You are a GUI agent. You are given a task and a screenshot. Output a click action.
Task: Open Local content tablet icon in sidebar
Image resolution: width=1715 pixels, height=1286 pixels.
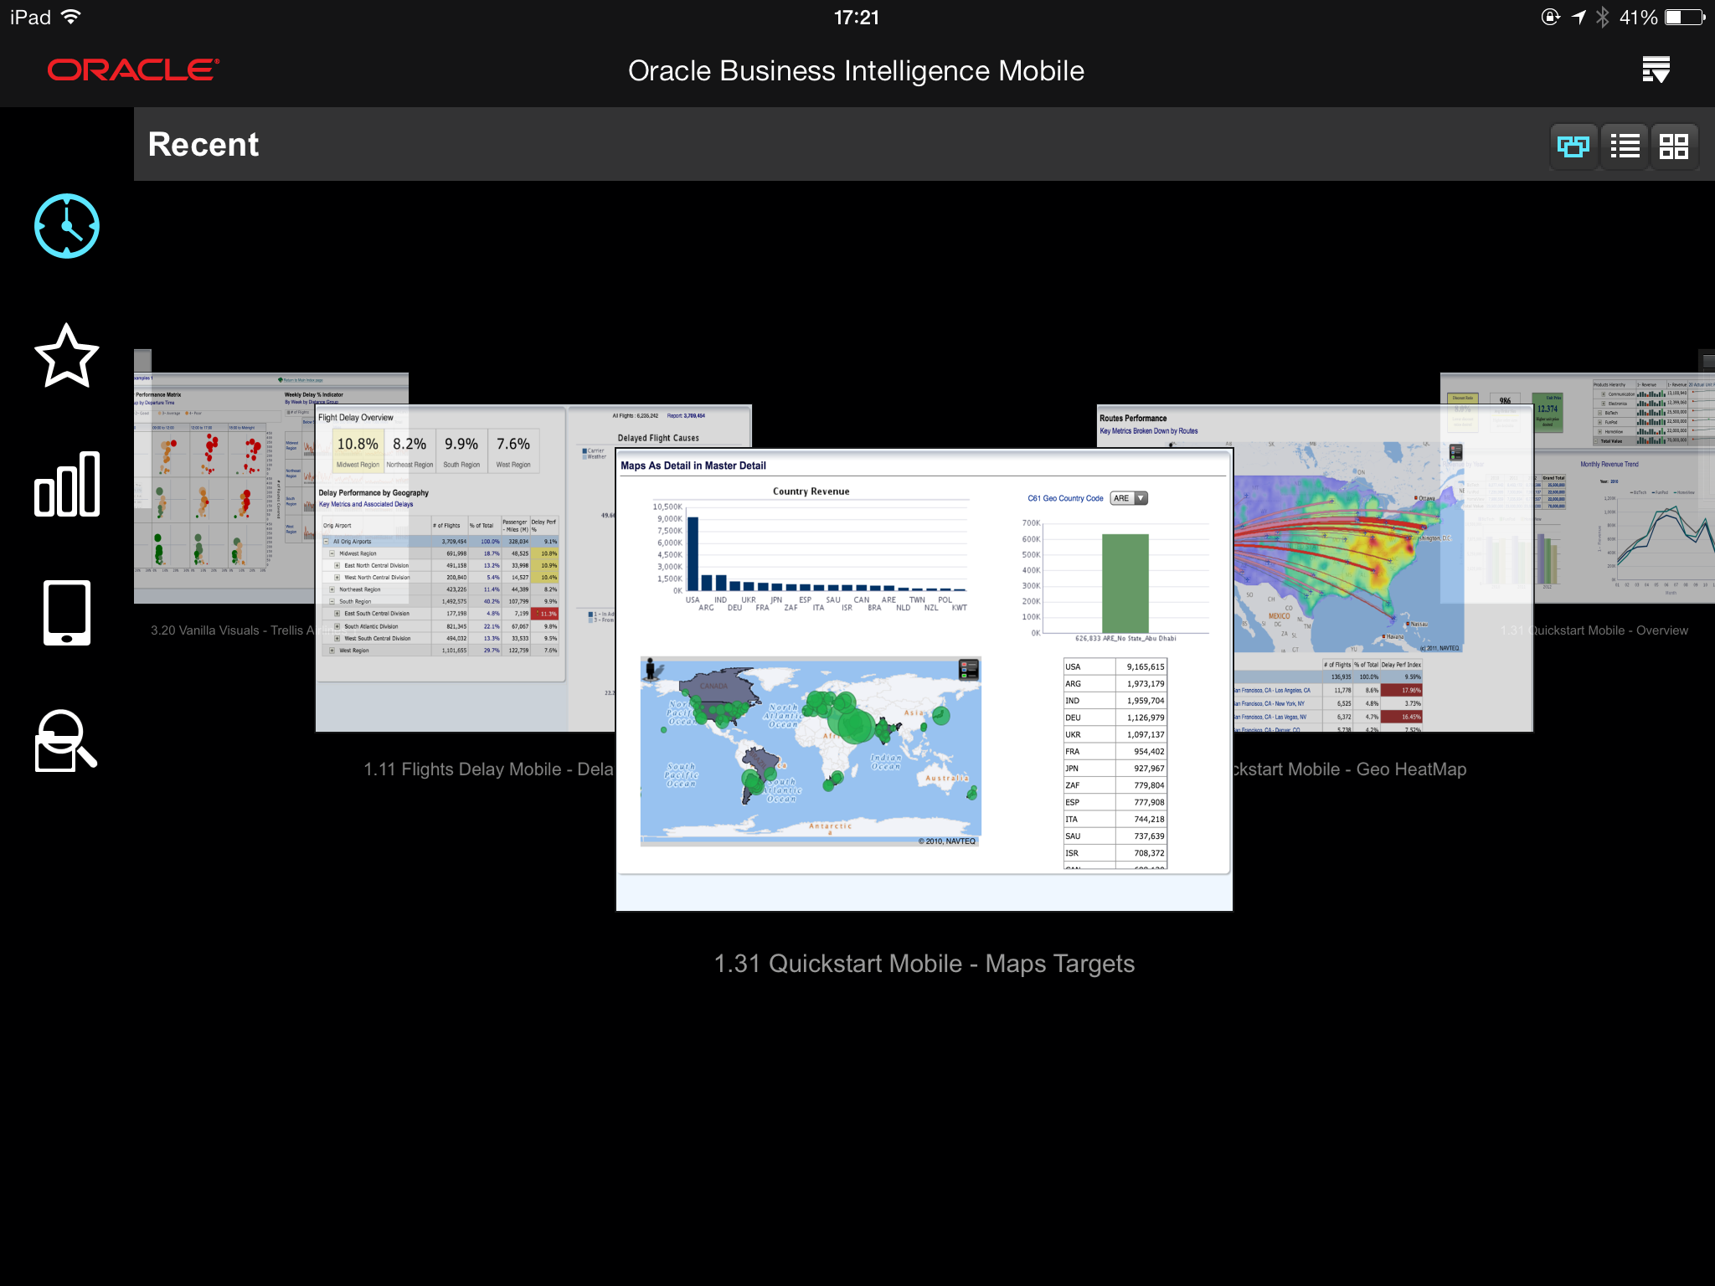pyautogui.click(x=66, y=613)
